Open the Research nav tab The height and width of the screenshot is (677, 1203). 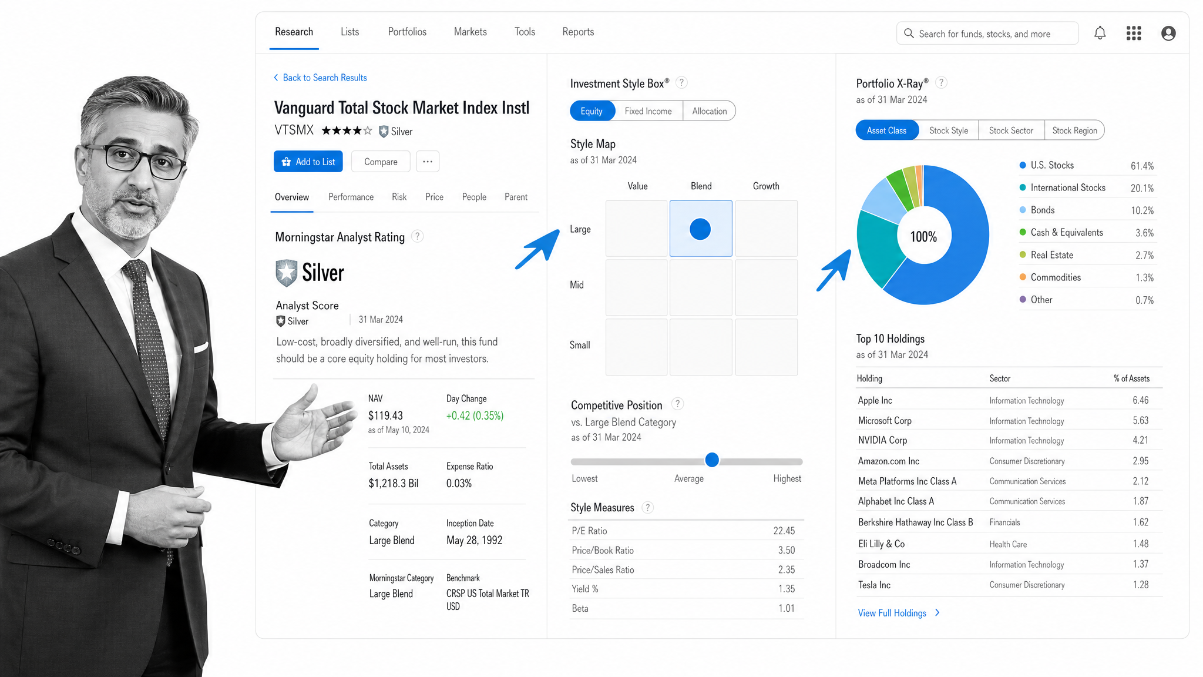click(294, 32)
